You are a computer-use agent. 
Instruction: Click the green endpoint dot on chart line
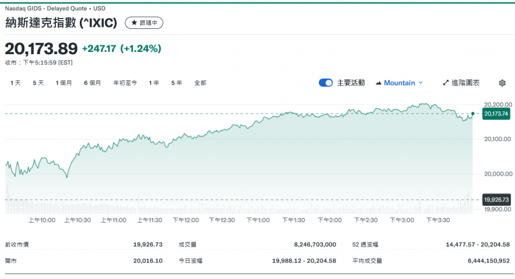(473, 113)
